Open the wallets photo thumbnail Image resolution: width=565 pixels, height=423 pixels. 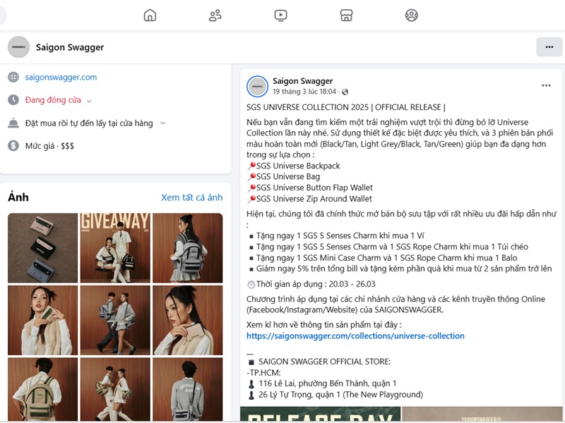pyautogui.click(x=42, y=248)
